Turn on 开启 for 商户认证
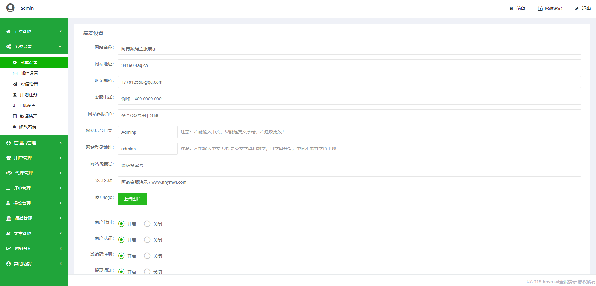This screenshot has height=286, width=596. 121,239
